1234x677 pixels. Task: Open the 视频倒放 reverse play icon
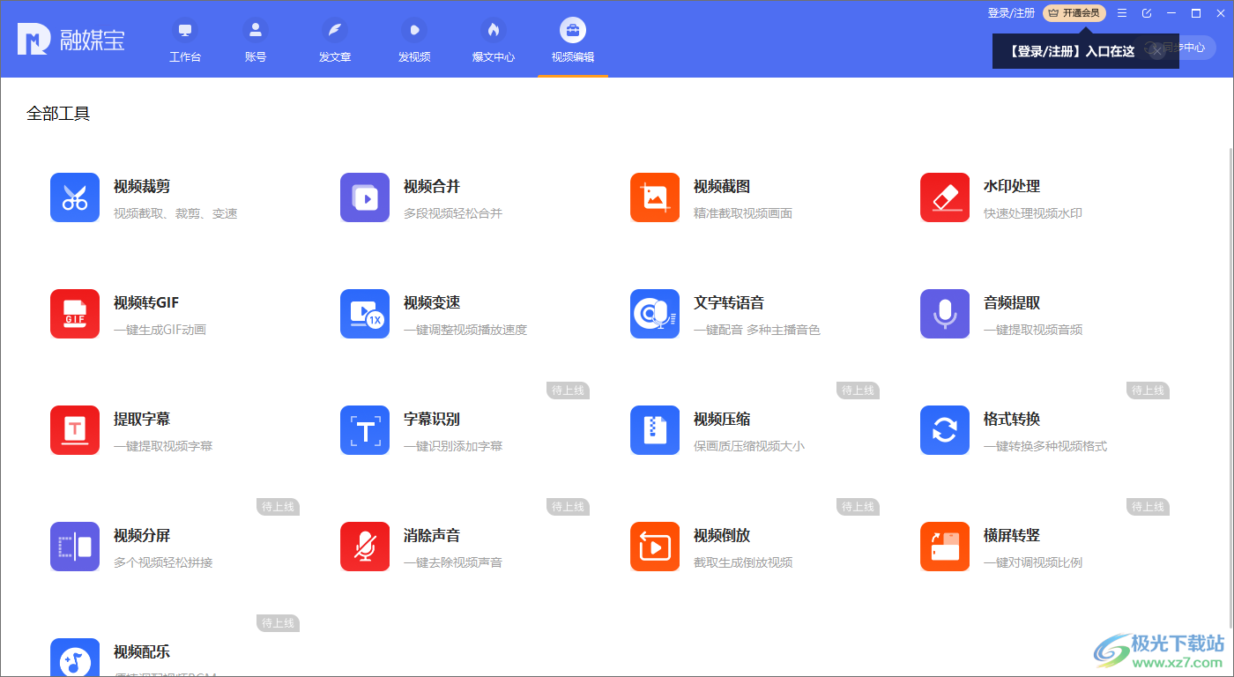[x=655, y=547]
